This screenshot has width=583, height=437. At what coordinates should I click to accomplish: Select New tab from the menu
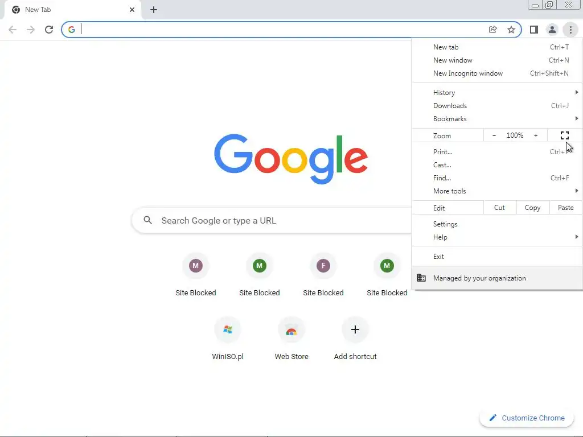coord(497,47)
